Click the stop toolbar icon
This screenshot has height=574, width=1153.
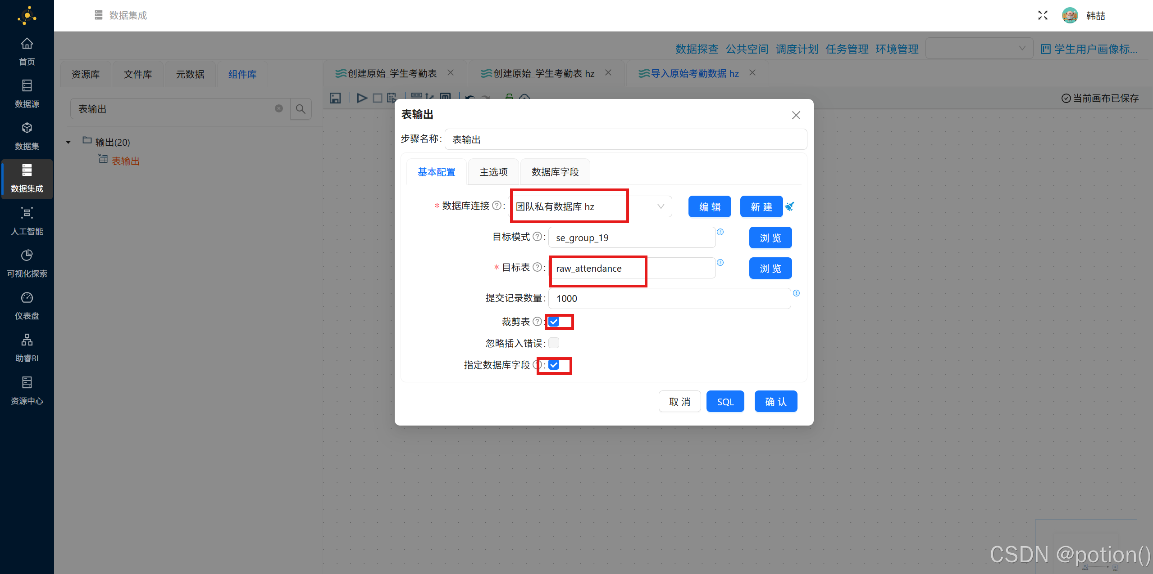(x=378, y=98)
